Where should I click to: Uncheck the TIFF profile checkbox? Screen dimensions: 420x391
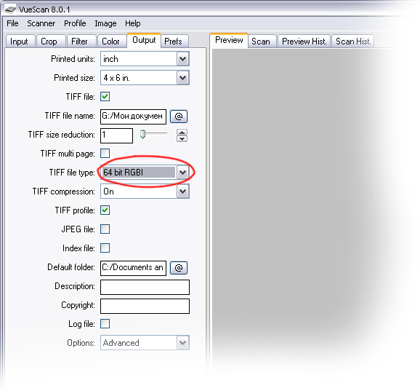(x=105, y=210)
